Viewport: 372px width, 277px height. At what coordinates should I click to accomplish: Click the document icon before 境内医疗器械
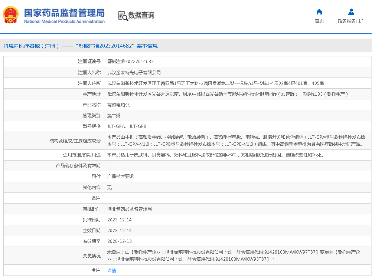click(6, 46)
